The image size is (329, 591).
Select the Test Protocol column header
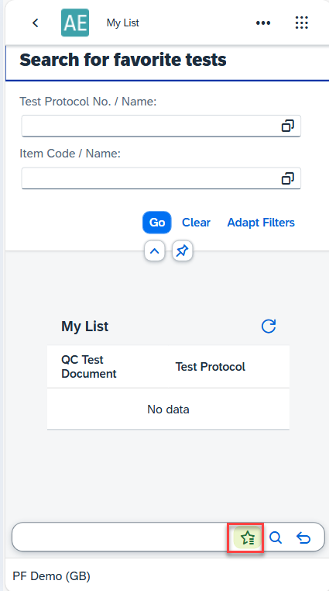pyautogui.click(x=211, y=367)
